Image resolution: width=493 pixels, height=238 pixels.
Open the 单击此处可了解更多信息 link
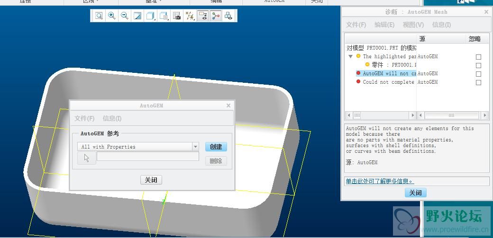click(x=380, y=181)
